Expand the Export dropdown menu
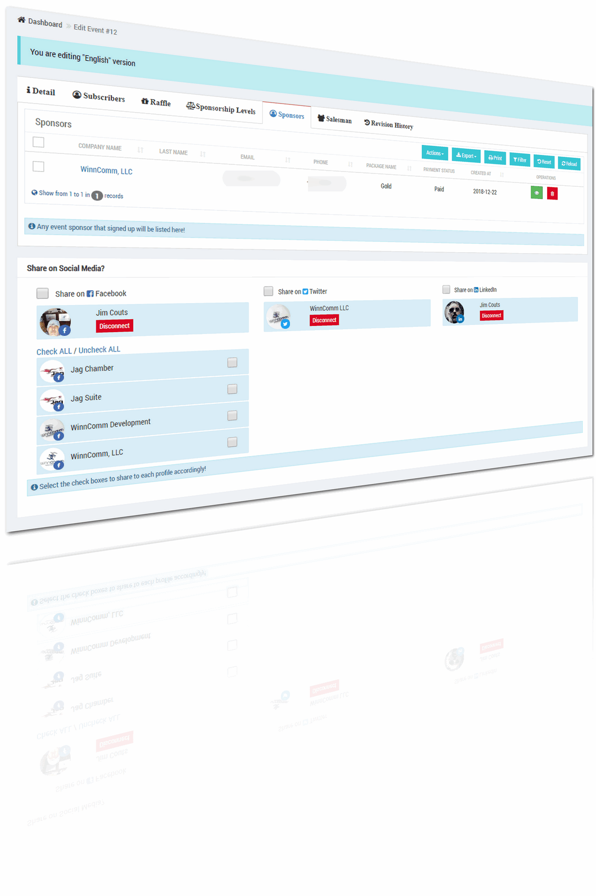 coord(466,155)
